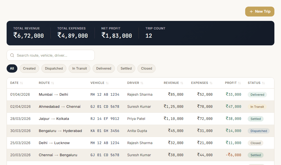The image size is (281, 165).
Task: Click Net Profit value ₹1,83,000
Action: (117, 35)
